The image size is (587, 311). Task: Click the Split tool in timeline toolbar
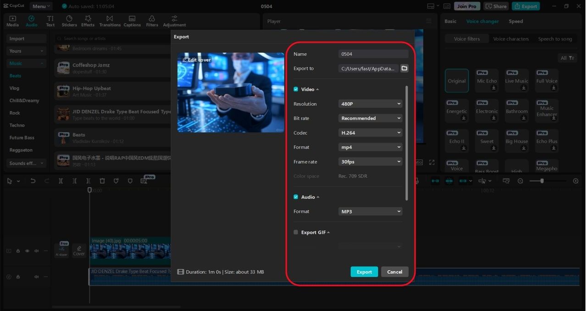click(61, 181)
